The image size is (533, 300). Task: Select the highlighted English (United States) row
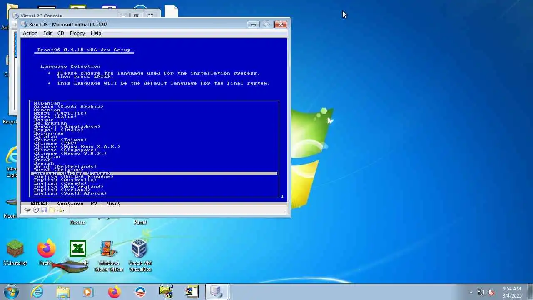click(x=154, y=173)
